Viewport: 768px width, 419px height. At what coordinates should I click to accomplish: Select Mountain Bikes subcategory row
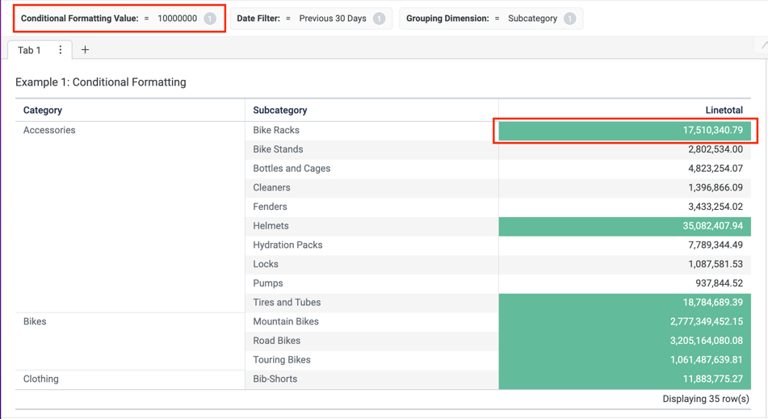click(x=286, y=321)
